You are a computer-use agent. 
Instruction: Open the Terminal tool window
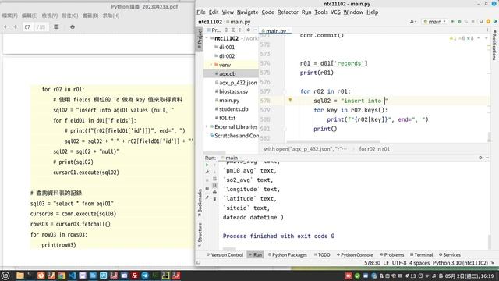[421, 255]
